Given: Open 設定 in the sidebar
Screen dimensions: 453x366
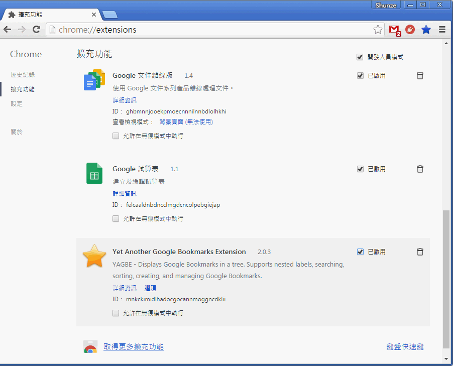Looking at the screenshot, I should [x=17, y=104].
